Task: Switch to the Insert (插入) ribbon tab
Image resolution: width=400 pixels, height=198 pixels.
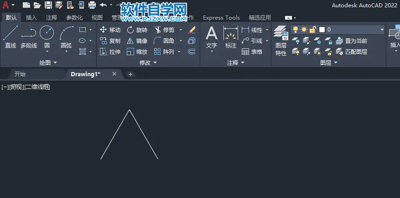Action: tap(31, 18)
